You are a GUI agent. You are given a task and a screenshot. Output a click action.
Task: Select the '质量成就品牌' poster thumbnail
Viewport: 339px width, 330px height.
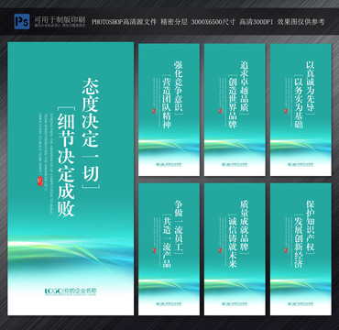(235, 249)
